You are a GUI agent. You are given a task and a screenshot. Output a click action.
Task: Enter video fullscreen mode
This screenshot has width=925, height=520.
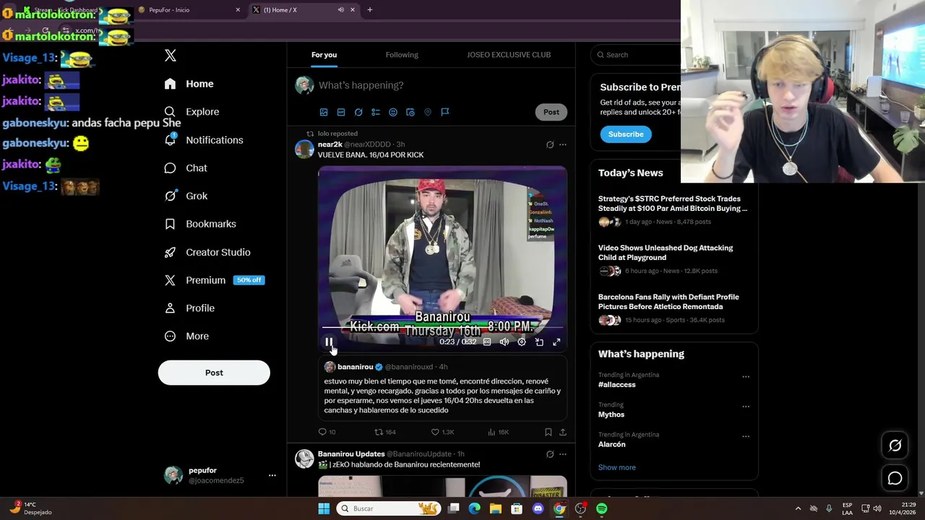556,342
